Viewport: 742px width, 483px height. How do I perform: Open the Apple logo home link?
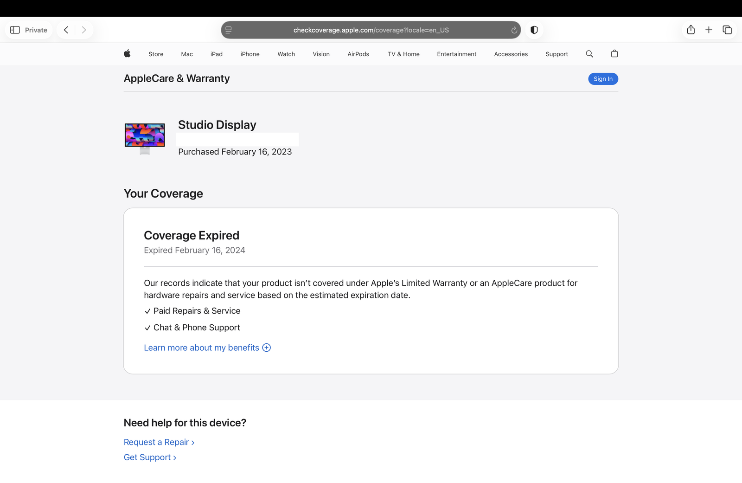[x=127, y=54]
